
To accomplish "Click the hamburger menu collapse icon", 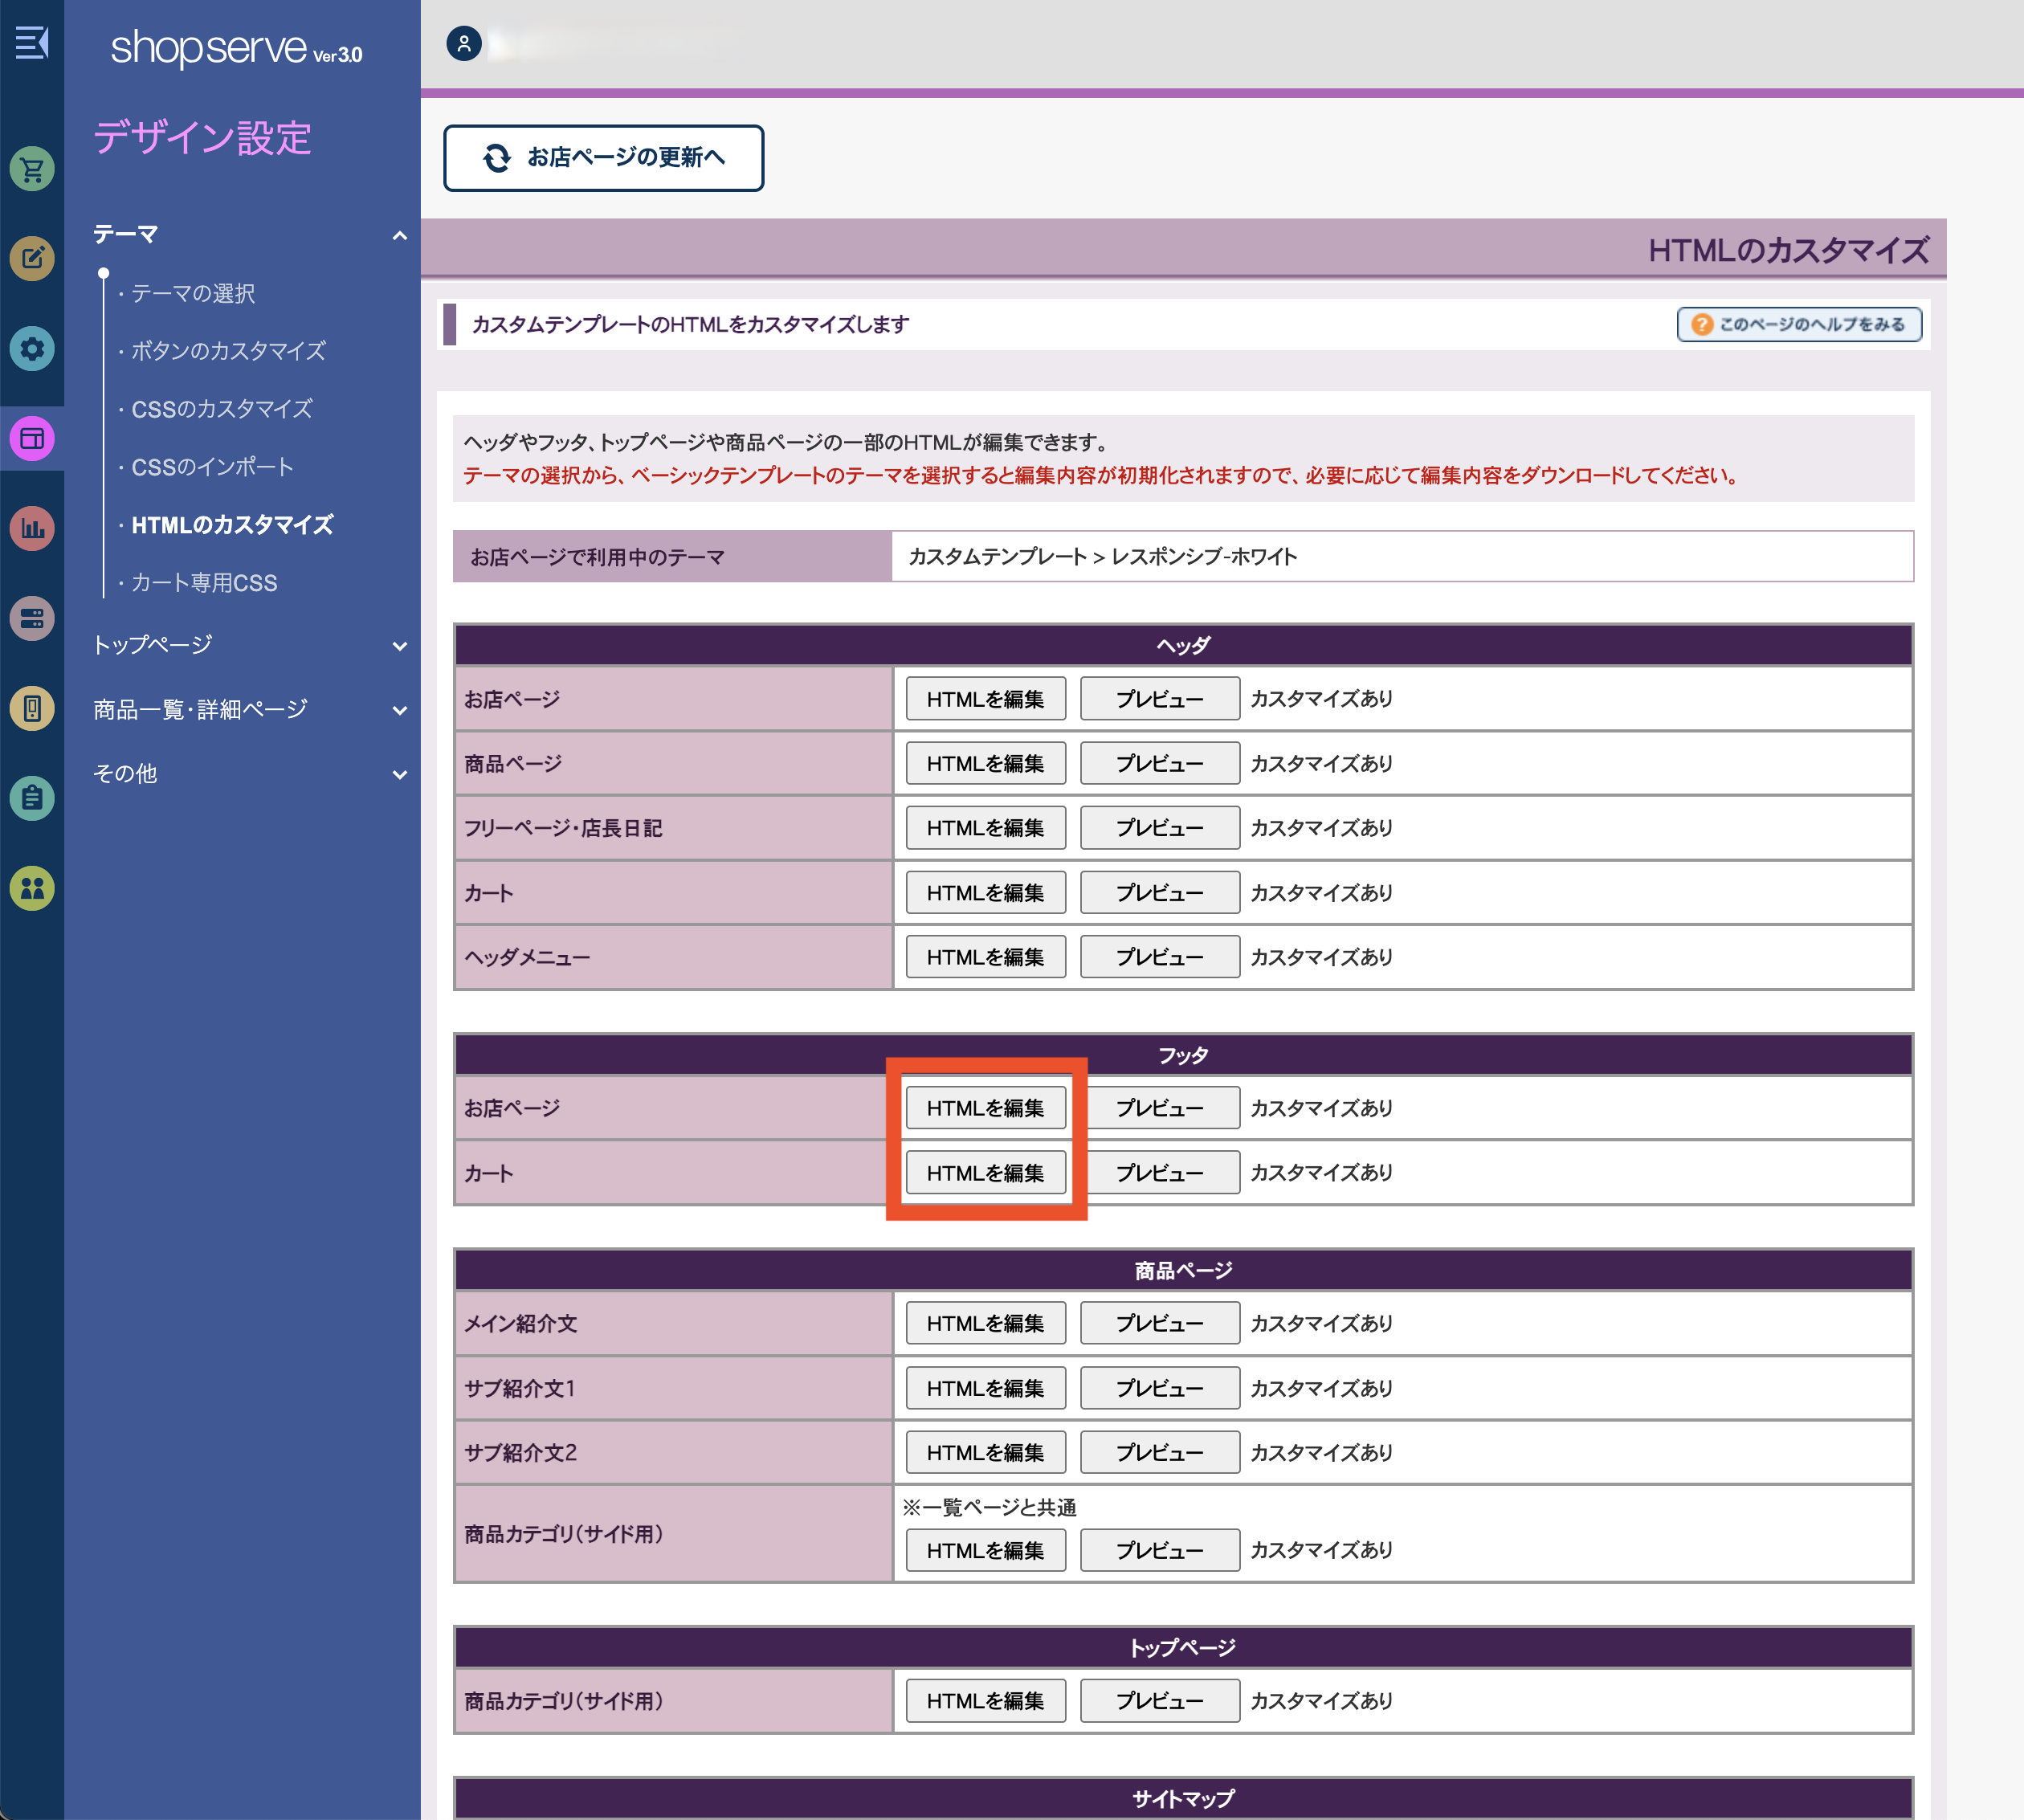I will point(31,42).
